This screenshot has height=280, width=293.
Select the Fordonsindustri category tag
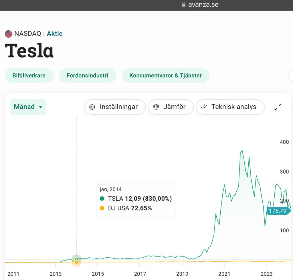tap(87, 75)
